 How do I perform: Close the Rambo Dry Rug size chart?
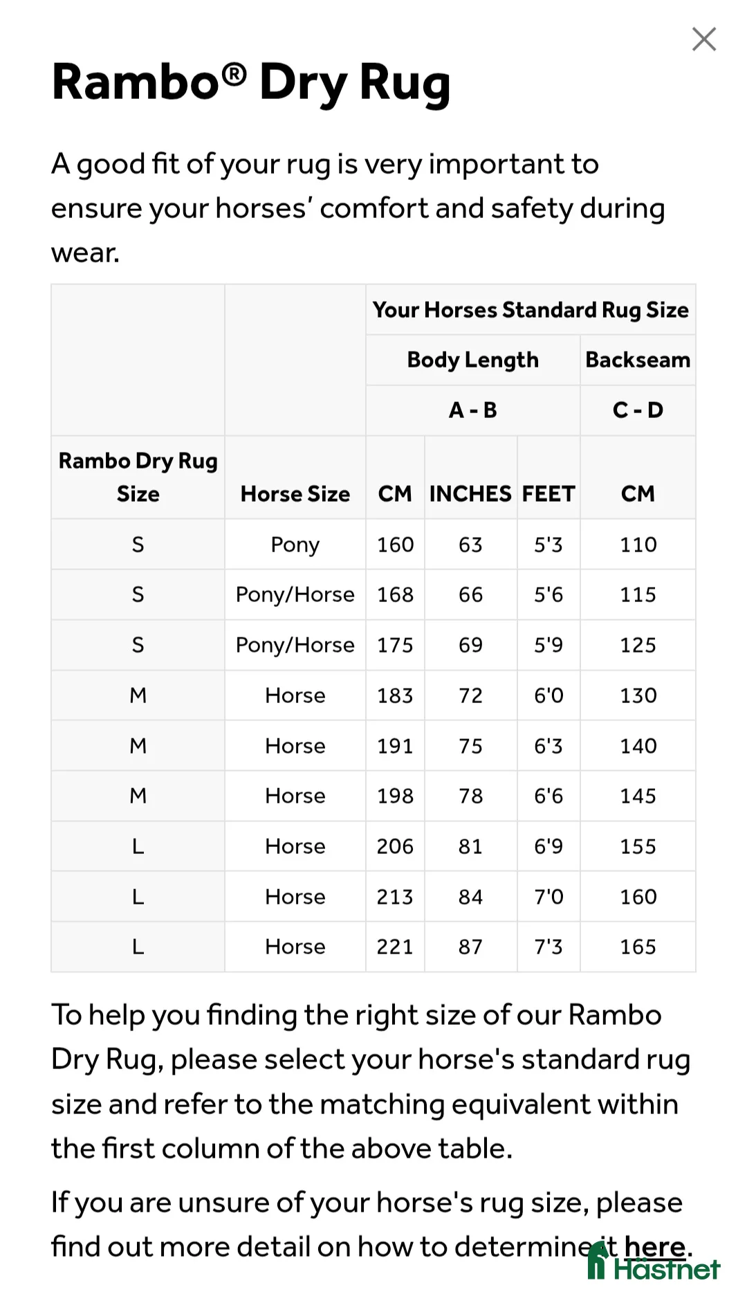tap(703, 39)
